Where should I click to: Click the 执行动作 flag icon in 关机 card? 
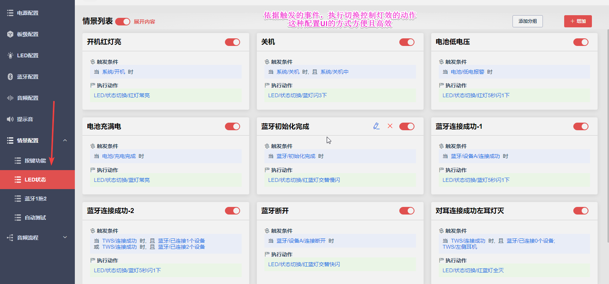(267, 85)
